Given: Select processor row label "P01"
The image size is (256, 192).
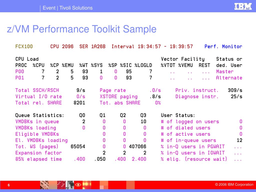Looking at the screenshot, I should [19, 78].
